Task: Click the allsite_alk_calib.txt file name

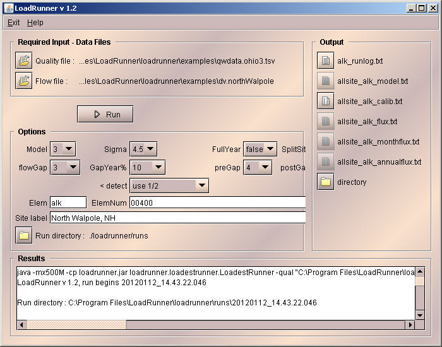Action: tap(370, 101)
